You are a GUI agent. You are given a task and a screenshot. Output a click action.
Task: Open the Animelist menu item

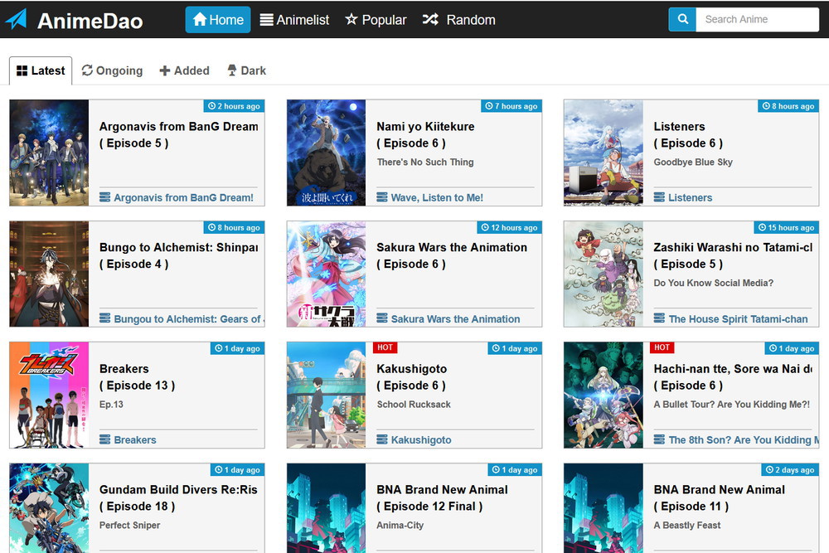tap(294, 20)
